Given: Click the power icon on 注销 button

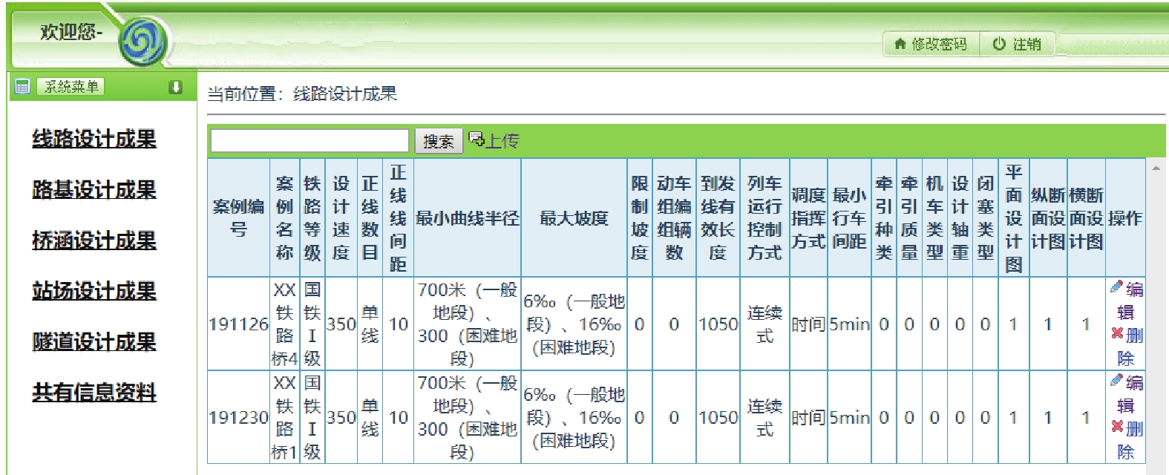Looking at the screenshot, I should [x=999, y=45].
